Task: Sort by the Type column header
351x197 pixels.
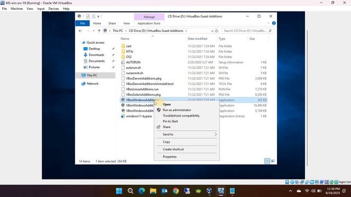Action: [222, 39]
